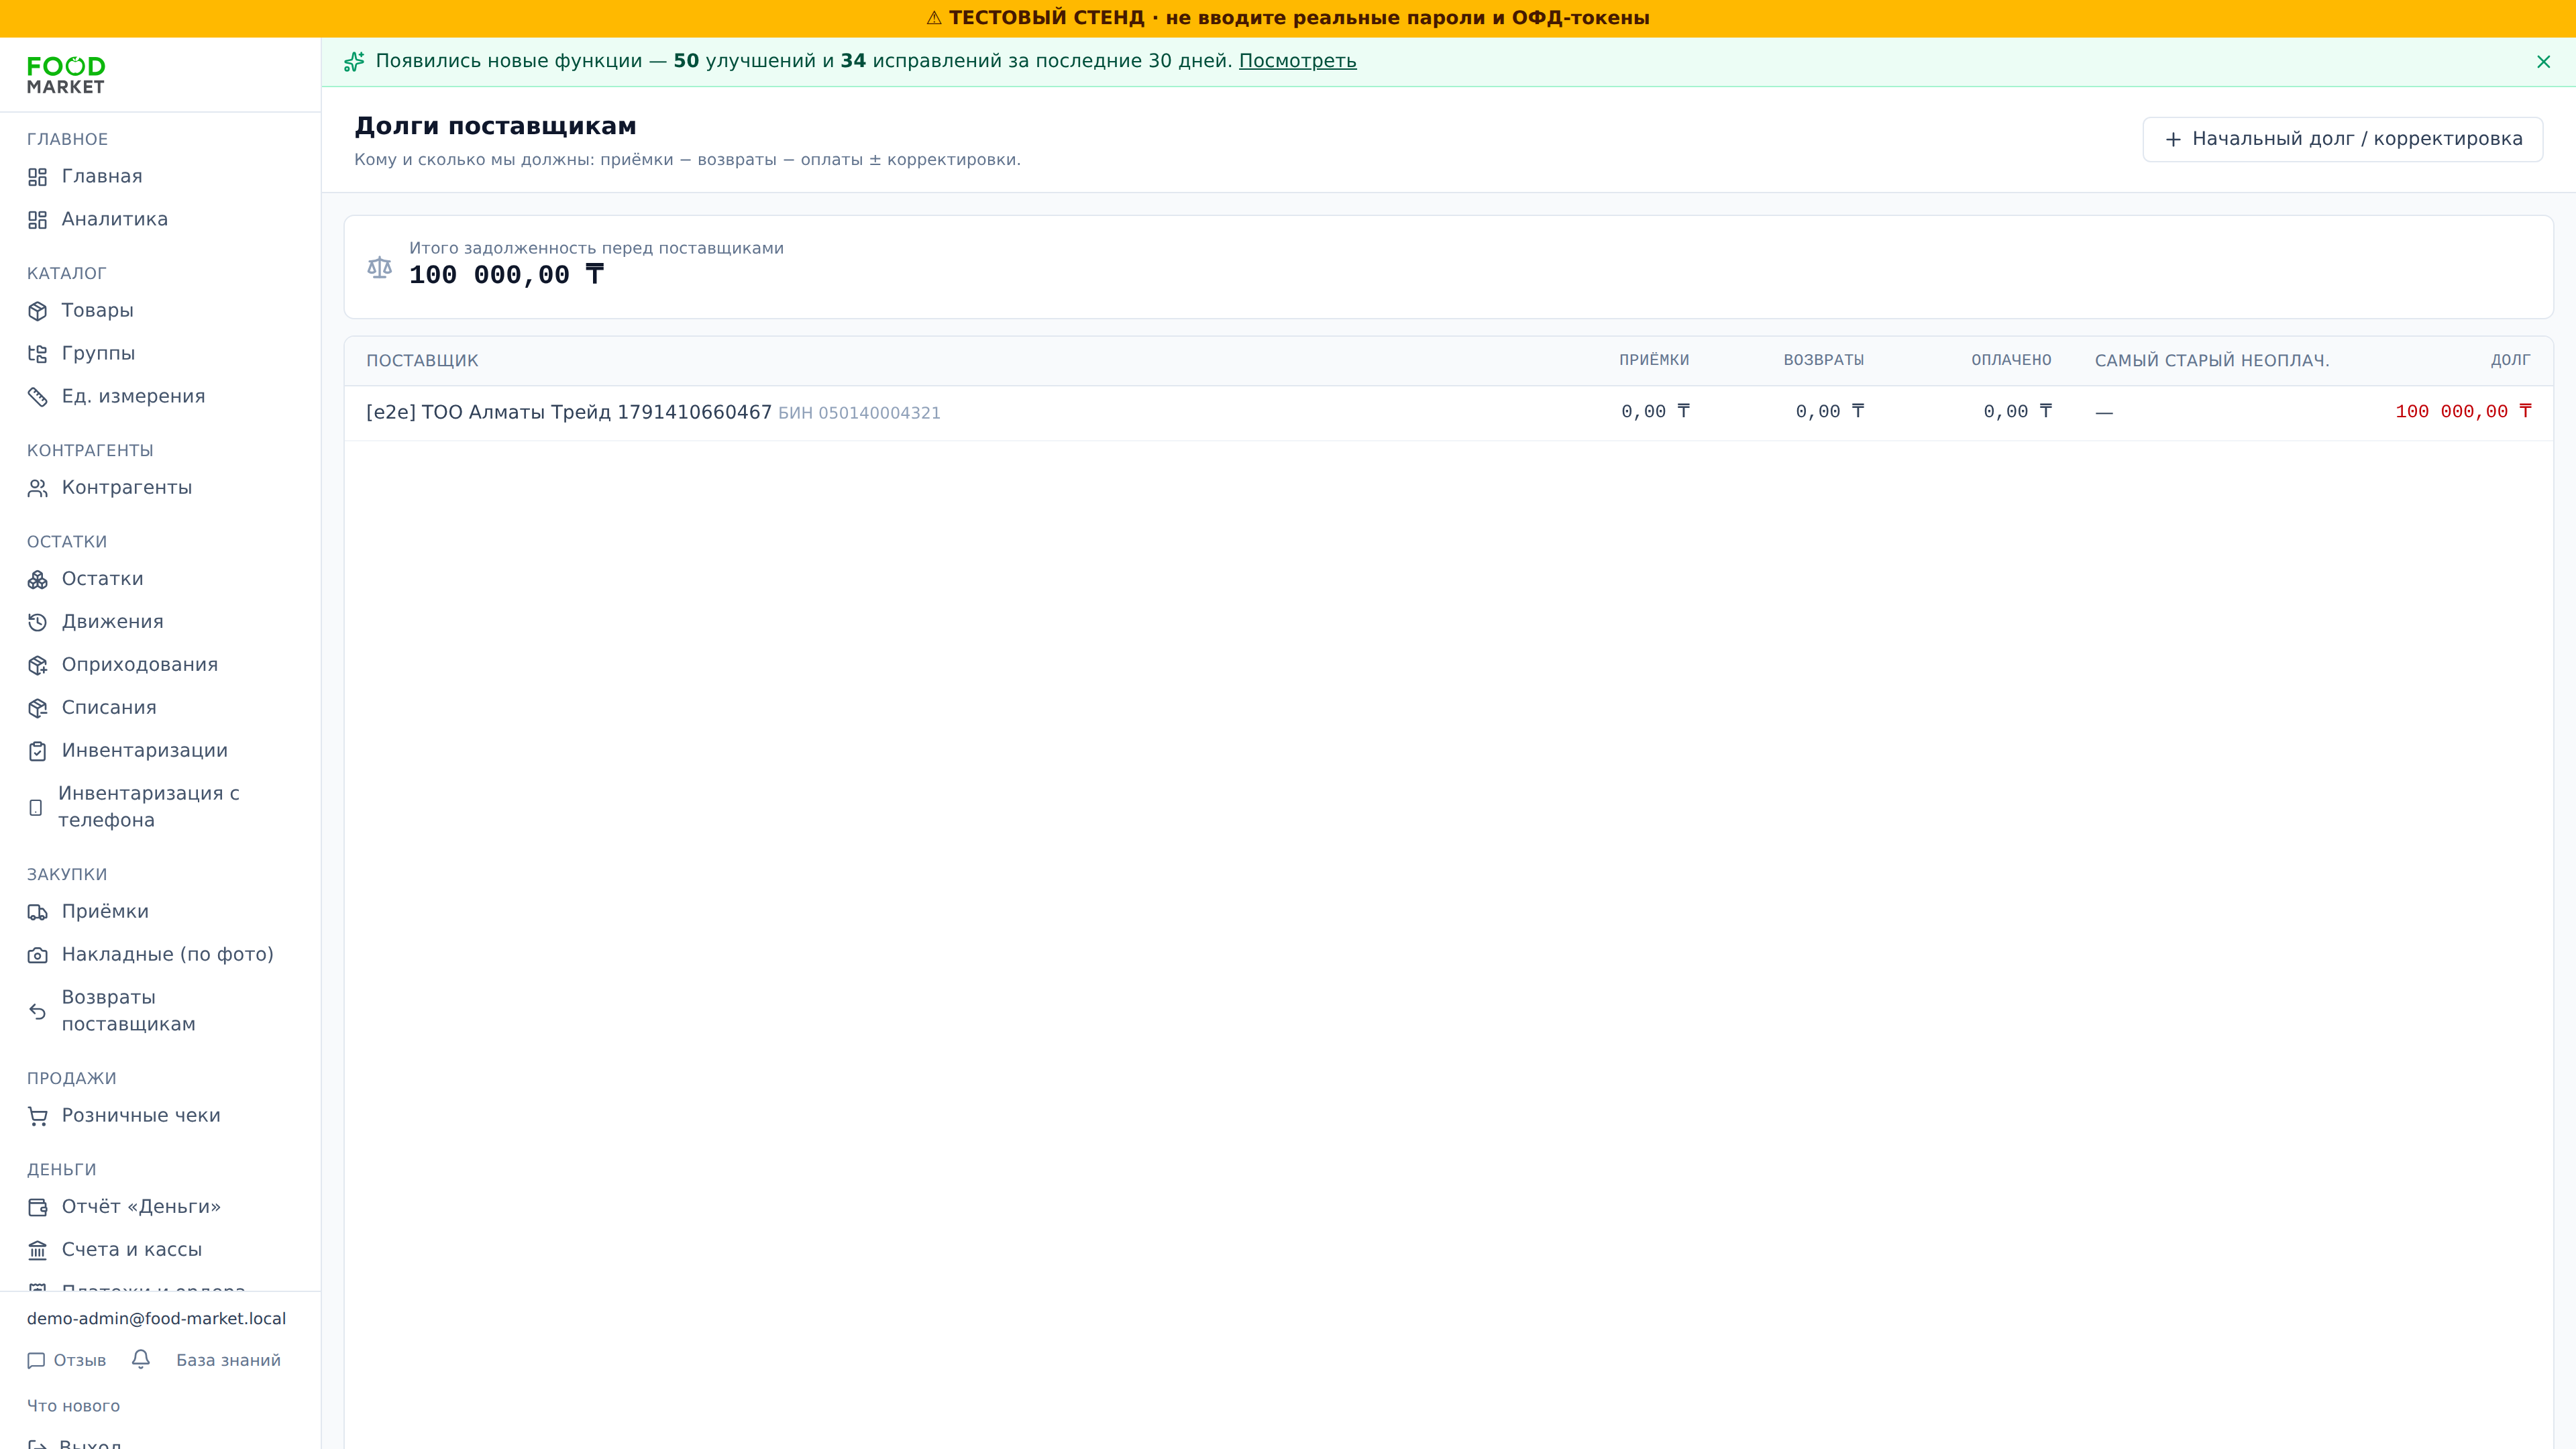Click the scales icon beside total debt
Image resolution: width=2576 pixels, height=1449 pixels.
click(x=379, y=267)
